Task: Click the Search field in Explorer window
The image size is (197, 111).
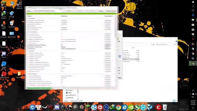Action: pos(166,44)
